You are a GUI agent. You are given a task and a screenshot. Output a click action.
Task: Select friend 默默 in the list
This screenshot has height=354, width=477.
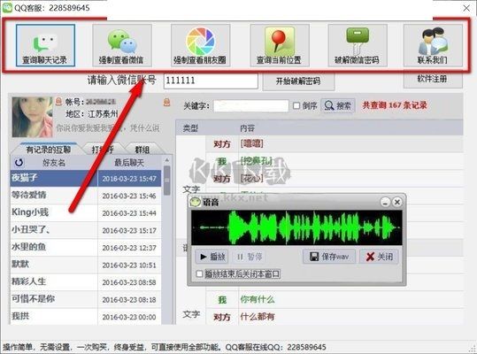point(54,265)
